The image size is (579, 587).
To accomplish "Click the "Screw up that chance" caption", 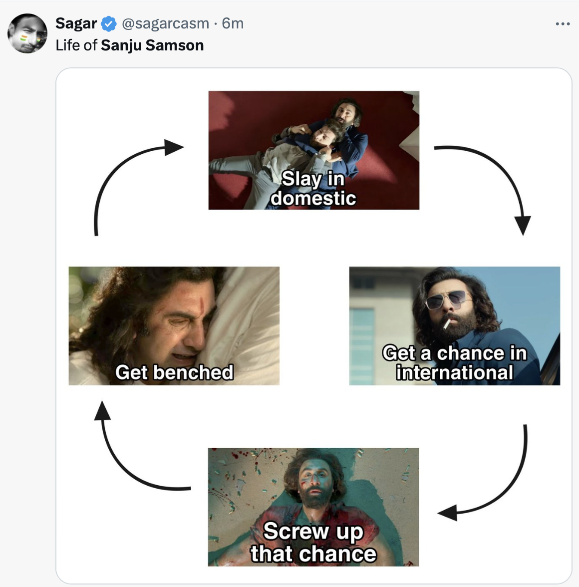I will point(313,543).
